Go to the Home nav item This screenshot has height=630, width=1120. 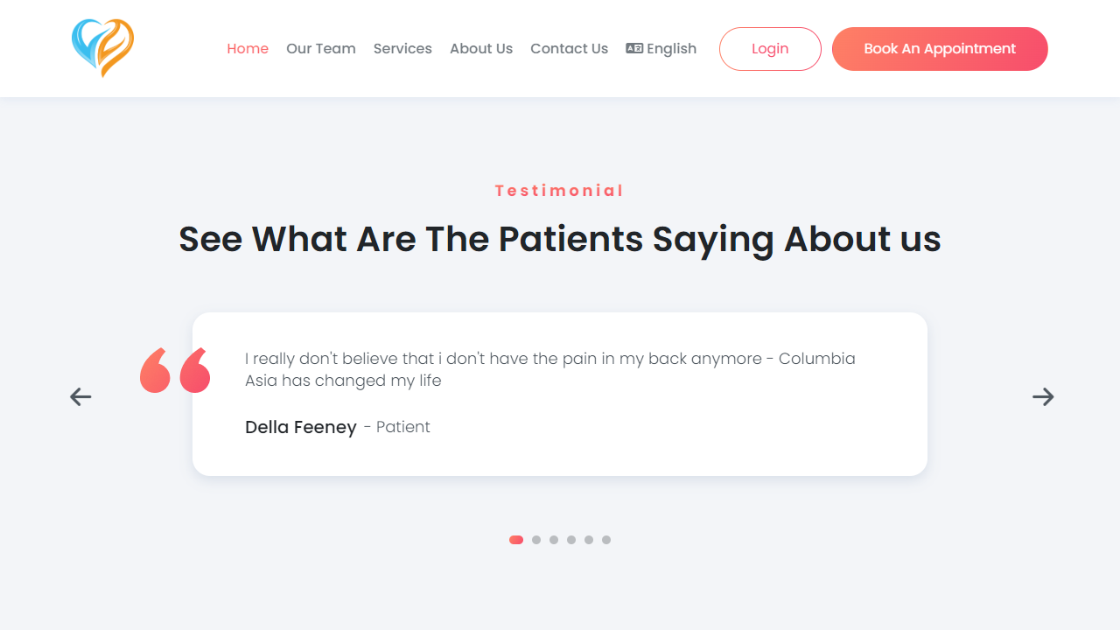coord(248,49)
